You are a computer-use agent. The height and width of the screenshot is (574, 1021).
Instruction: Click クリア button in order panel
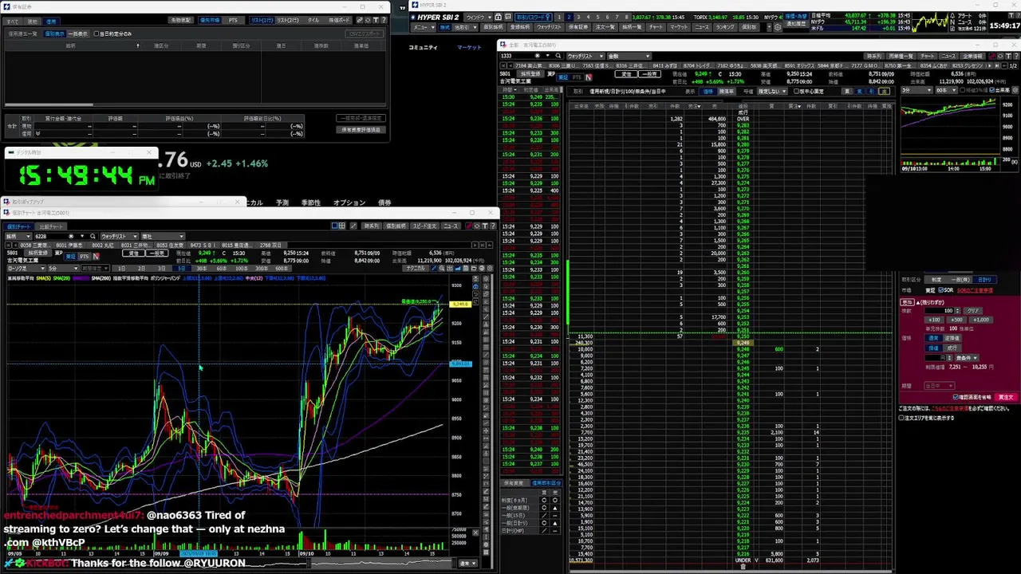tap(973, 311)
